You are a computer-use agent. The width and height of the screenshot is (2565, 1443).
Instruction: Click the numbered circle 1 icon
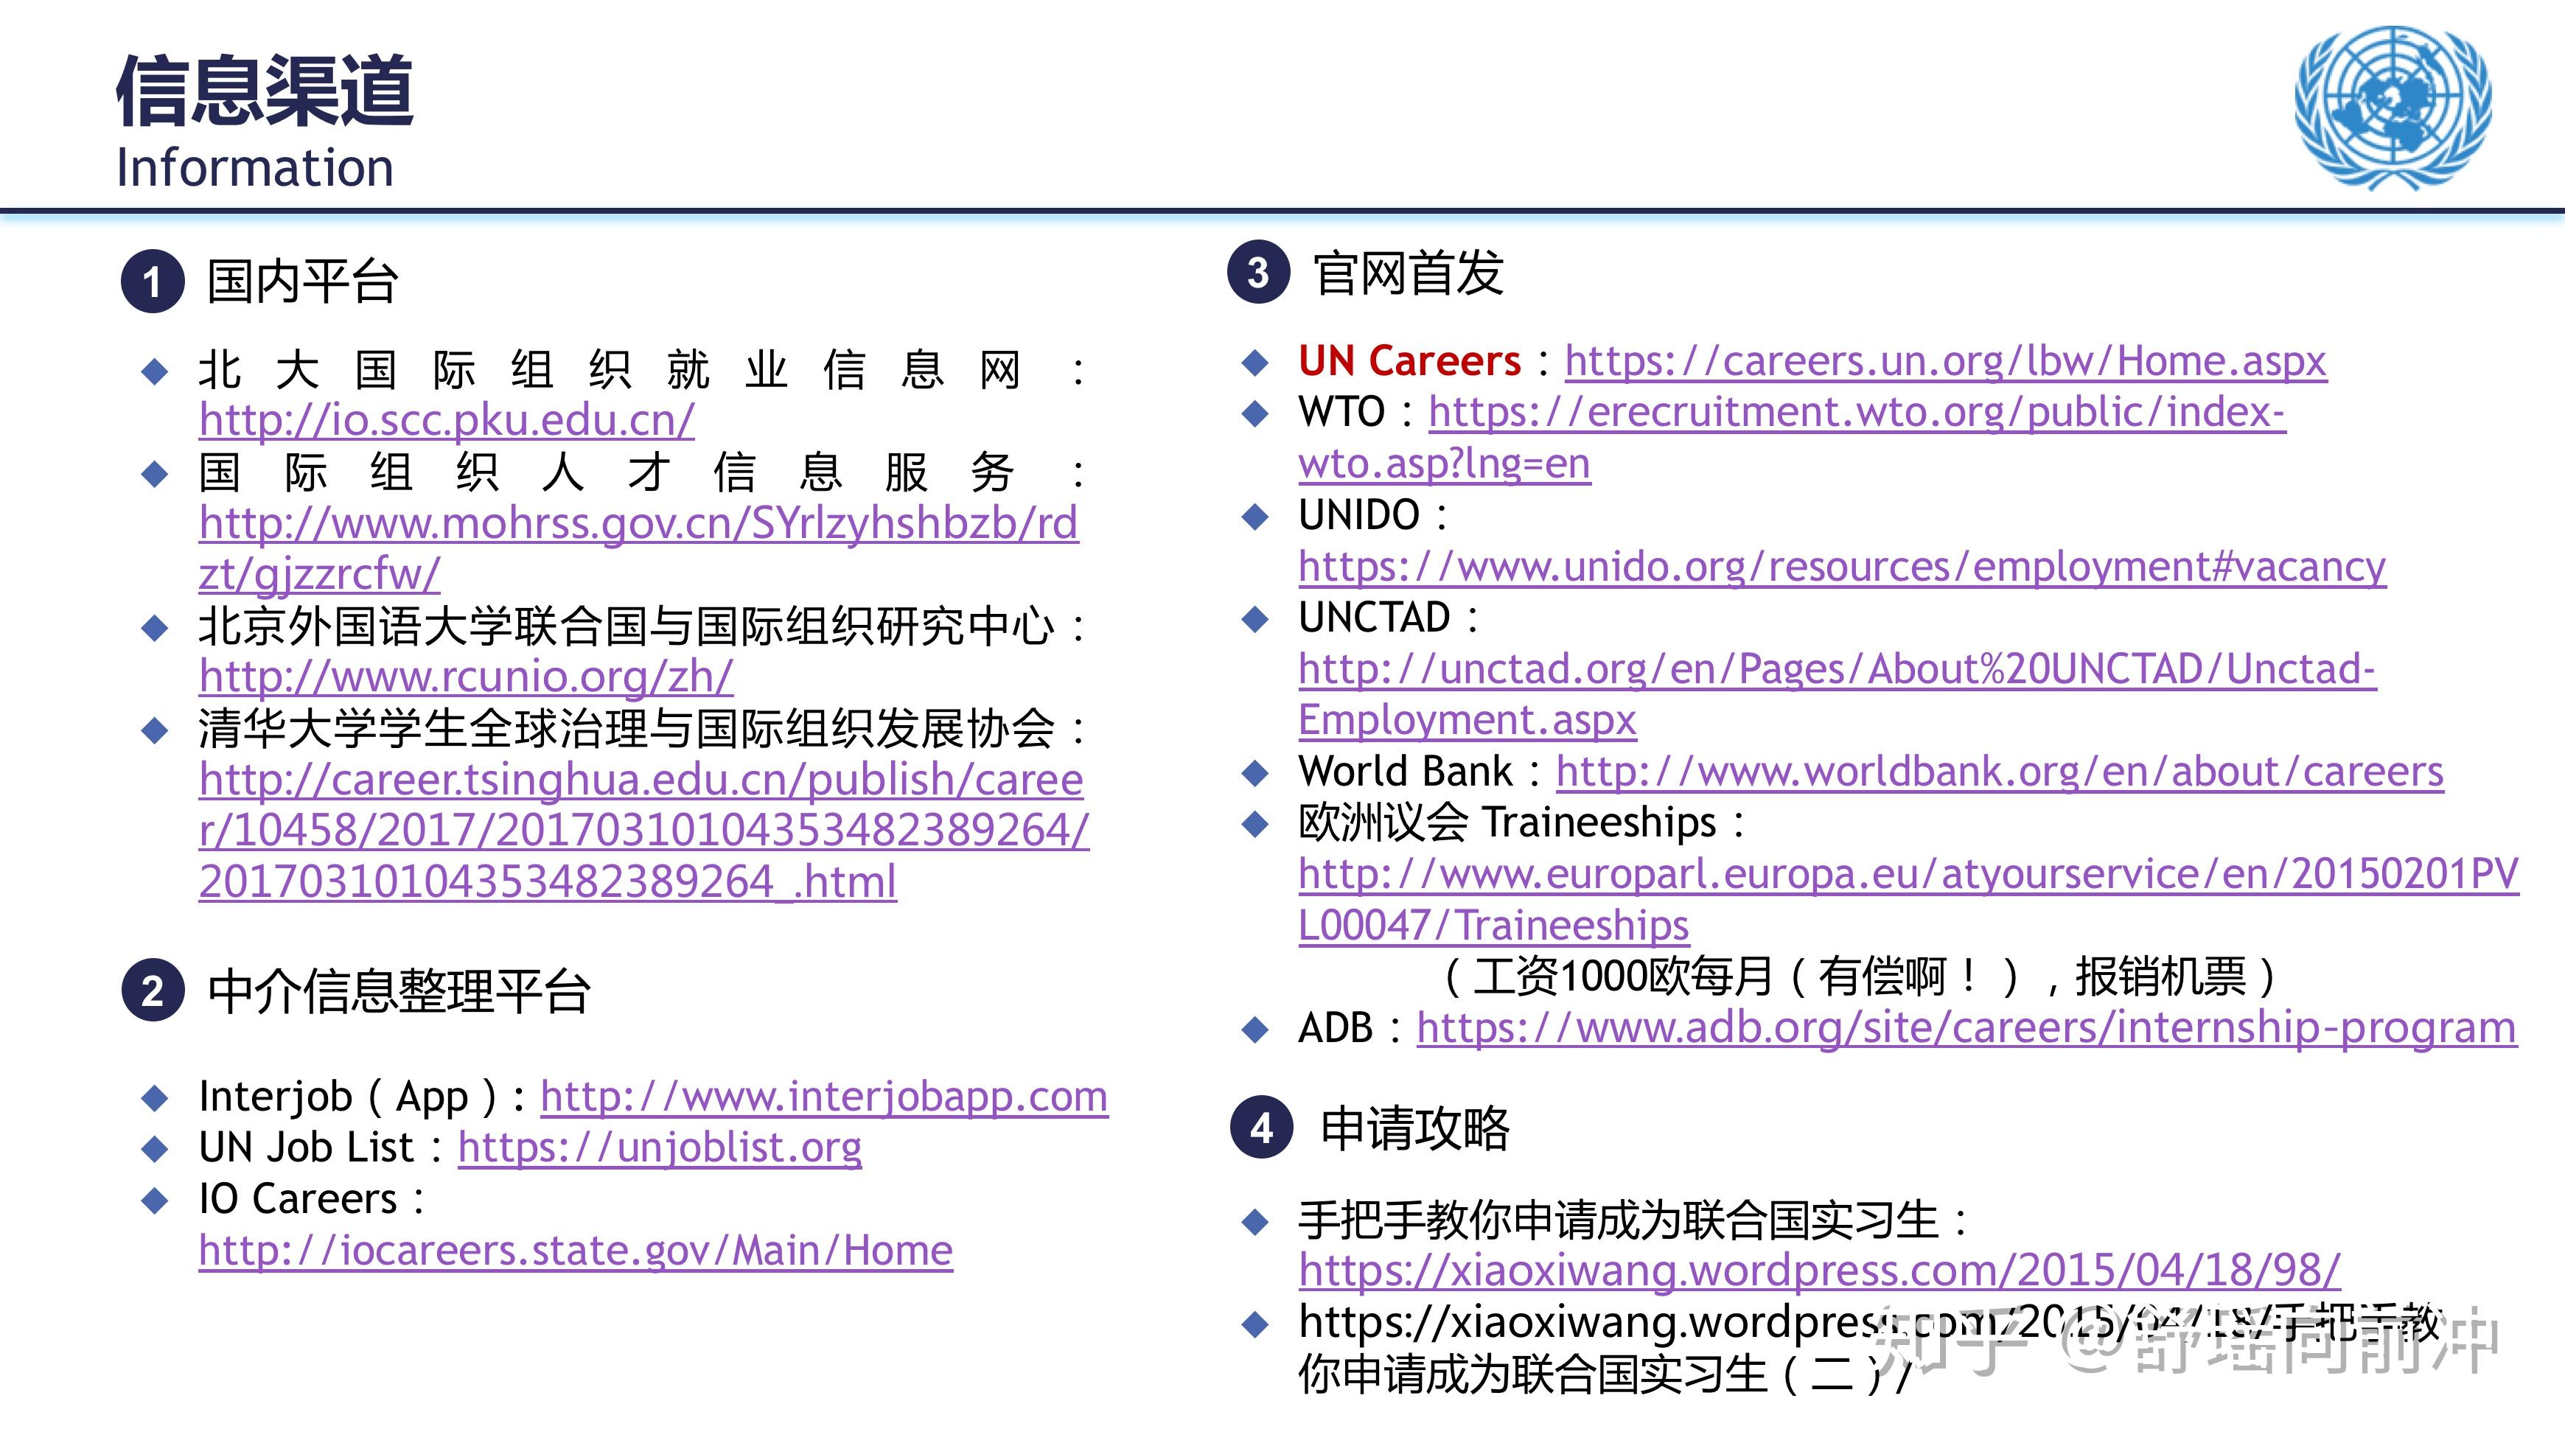pos(153,282)
